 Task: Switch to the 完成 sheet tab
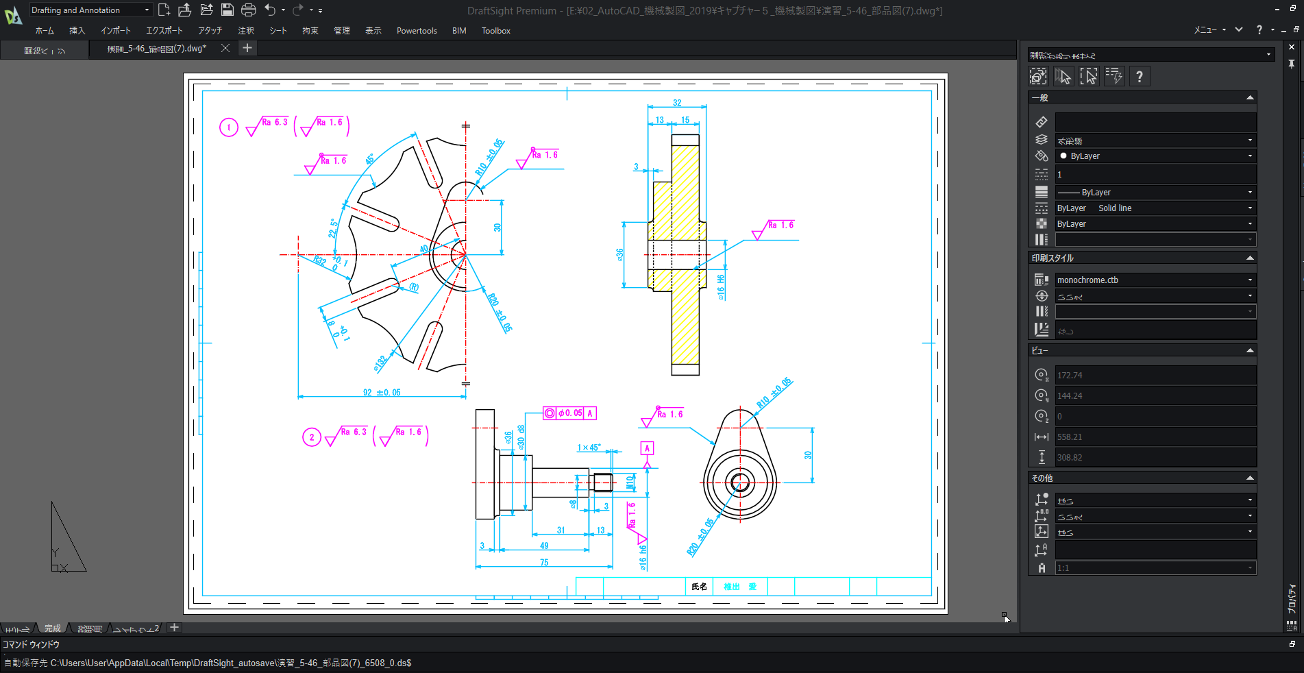click(53, 628)
